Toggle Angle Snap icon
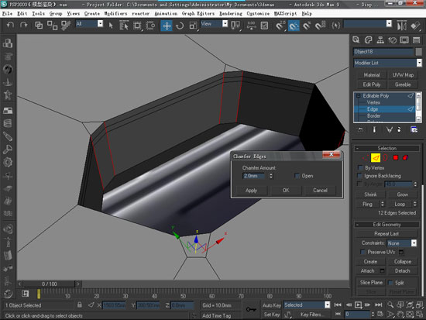426x320 pixels. (294, 26)
